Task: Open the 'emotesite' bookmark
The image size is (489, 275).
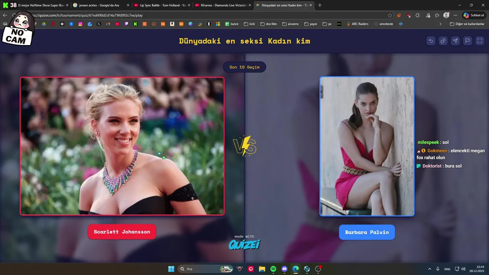Action: 384,24
